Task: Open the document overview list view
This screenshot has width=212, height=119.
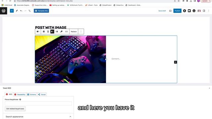Action: pyautogui.click(x=29, y=11)
